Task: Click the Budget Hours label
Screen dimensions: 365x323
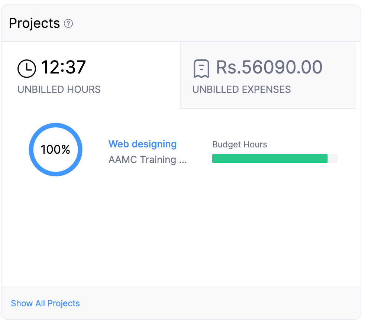Action: click(239, 144)
